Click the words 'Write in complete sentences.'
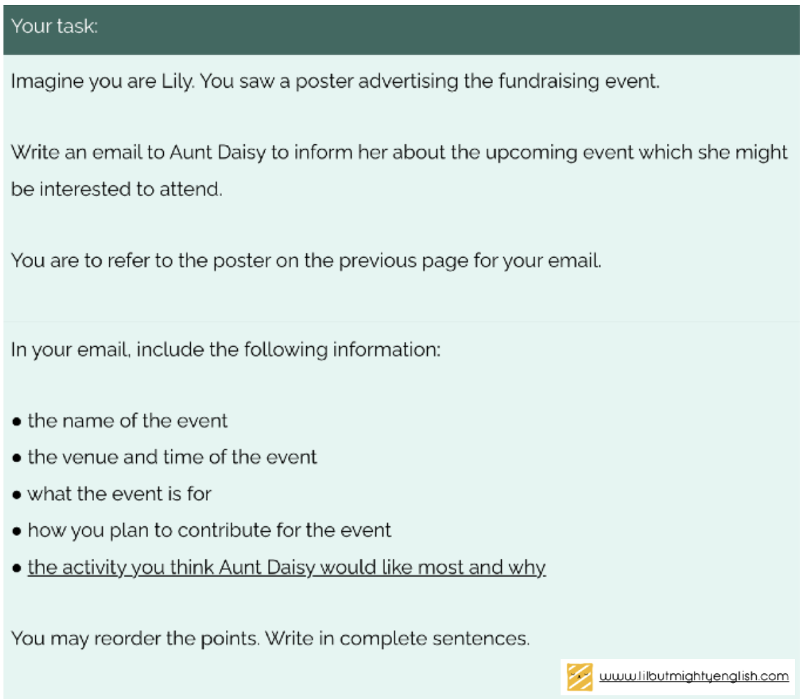 397,639
